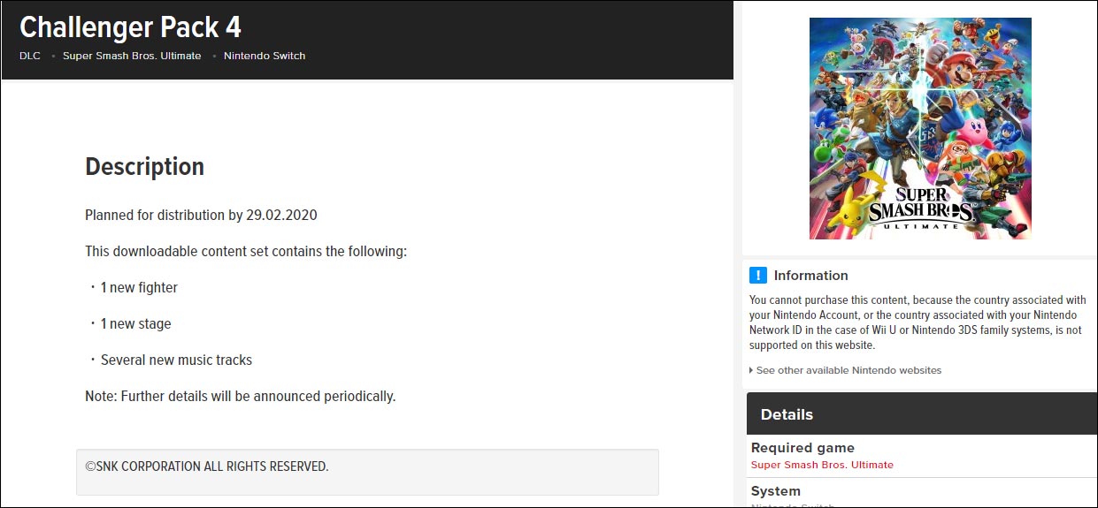Select the Nintendo Switch breadcrumb in the header
Screen dimensions: 1098x508
265,56
